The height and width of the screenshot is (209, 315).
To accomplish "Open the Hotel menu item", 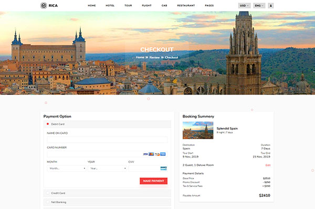I will click(110, 6).
